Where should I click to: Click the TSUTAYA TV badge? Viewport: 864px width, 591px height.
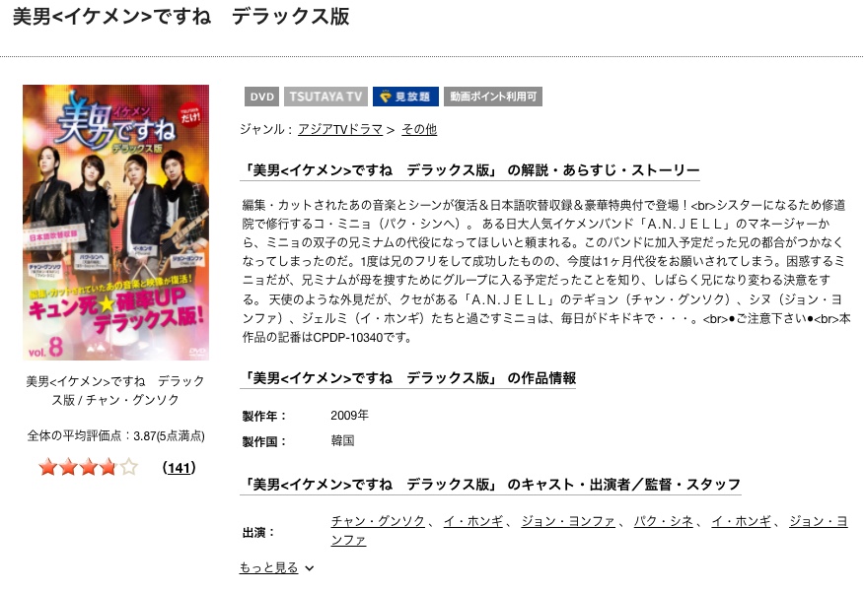tap(325, 97)
